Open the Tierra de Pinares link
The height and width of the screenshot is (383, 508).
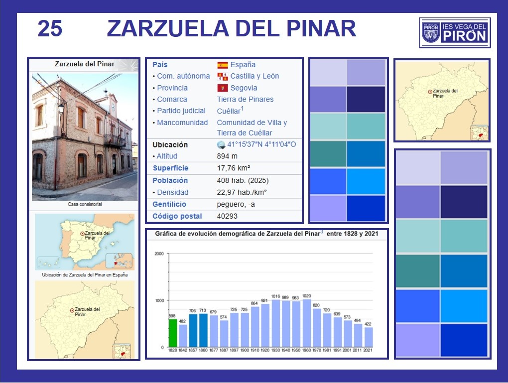pos(245,99)
